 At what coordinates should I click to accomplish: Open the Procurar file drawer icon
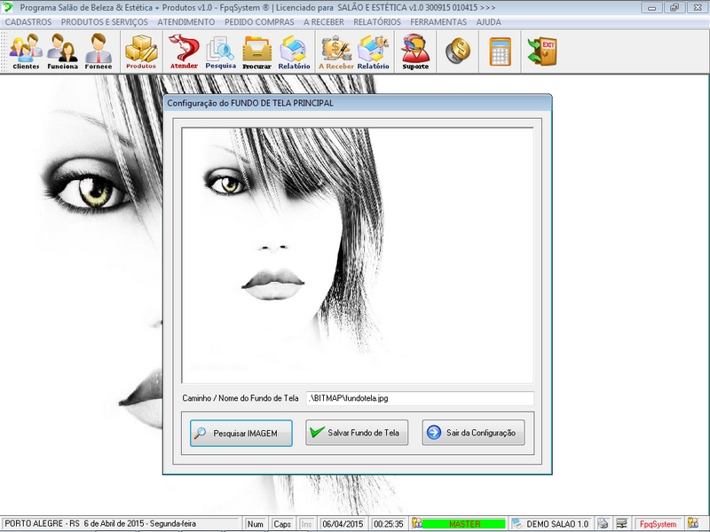[x=256, y=51]
